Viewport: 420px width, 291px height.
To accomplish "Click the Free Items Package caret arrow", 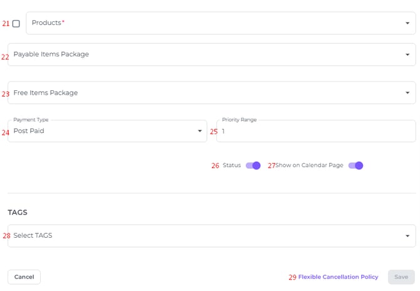I will coord(407,93).
